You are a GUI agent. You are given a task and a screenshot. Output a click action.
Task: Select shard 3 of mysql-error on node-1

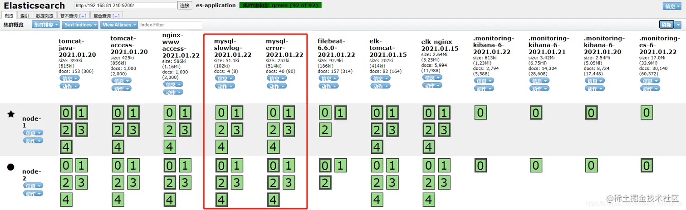[x=288, y=130]
